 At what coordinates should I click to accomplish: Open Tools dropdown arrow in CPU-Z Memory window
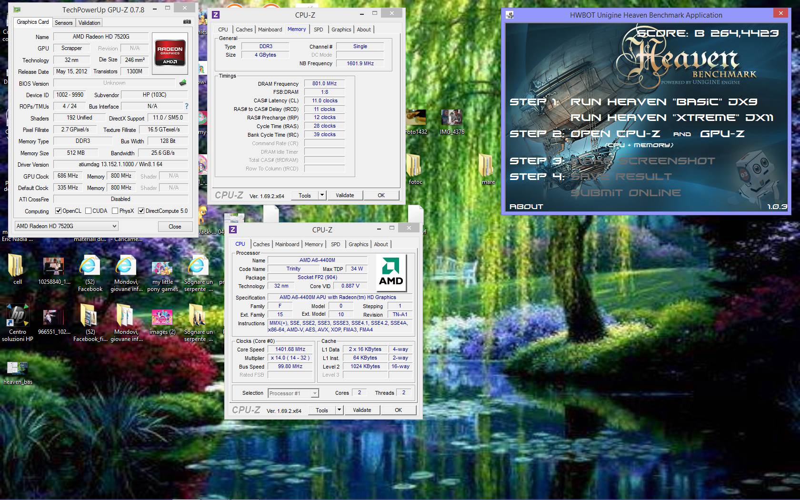322,195
